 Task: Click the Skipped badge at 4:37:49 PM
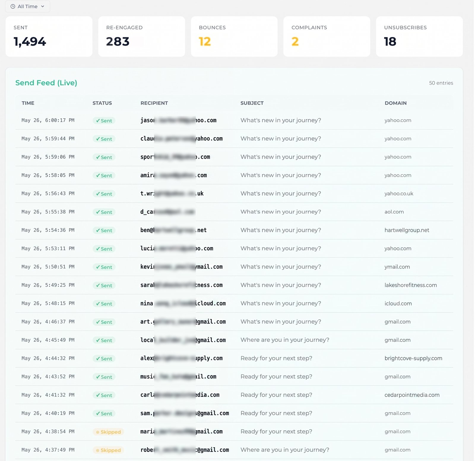(x=108, y=450)
